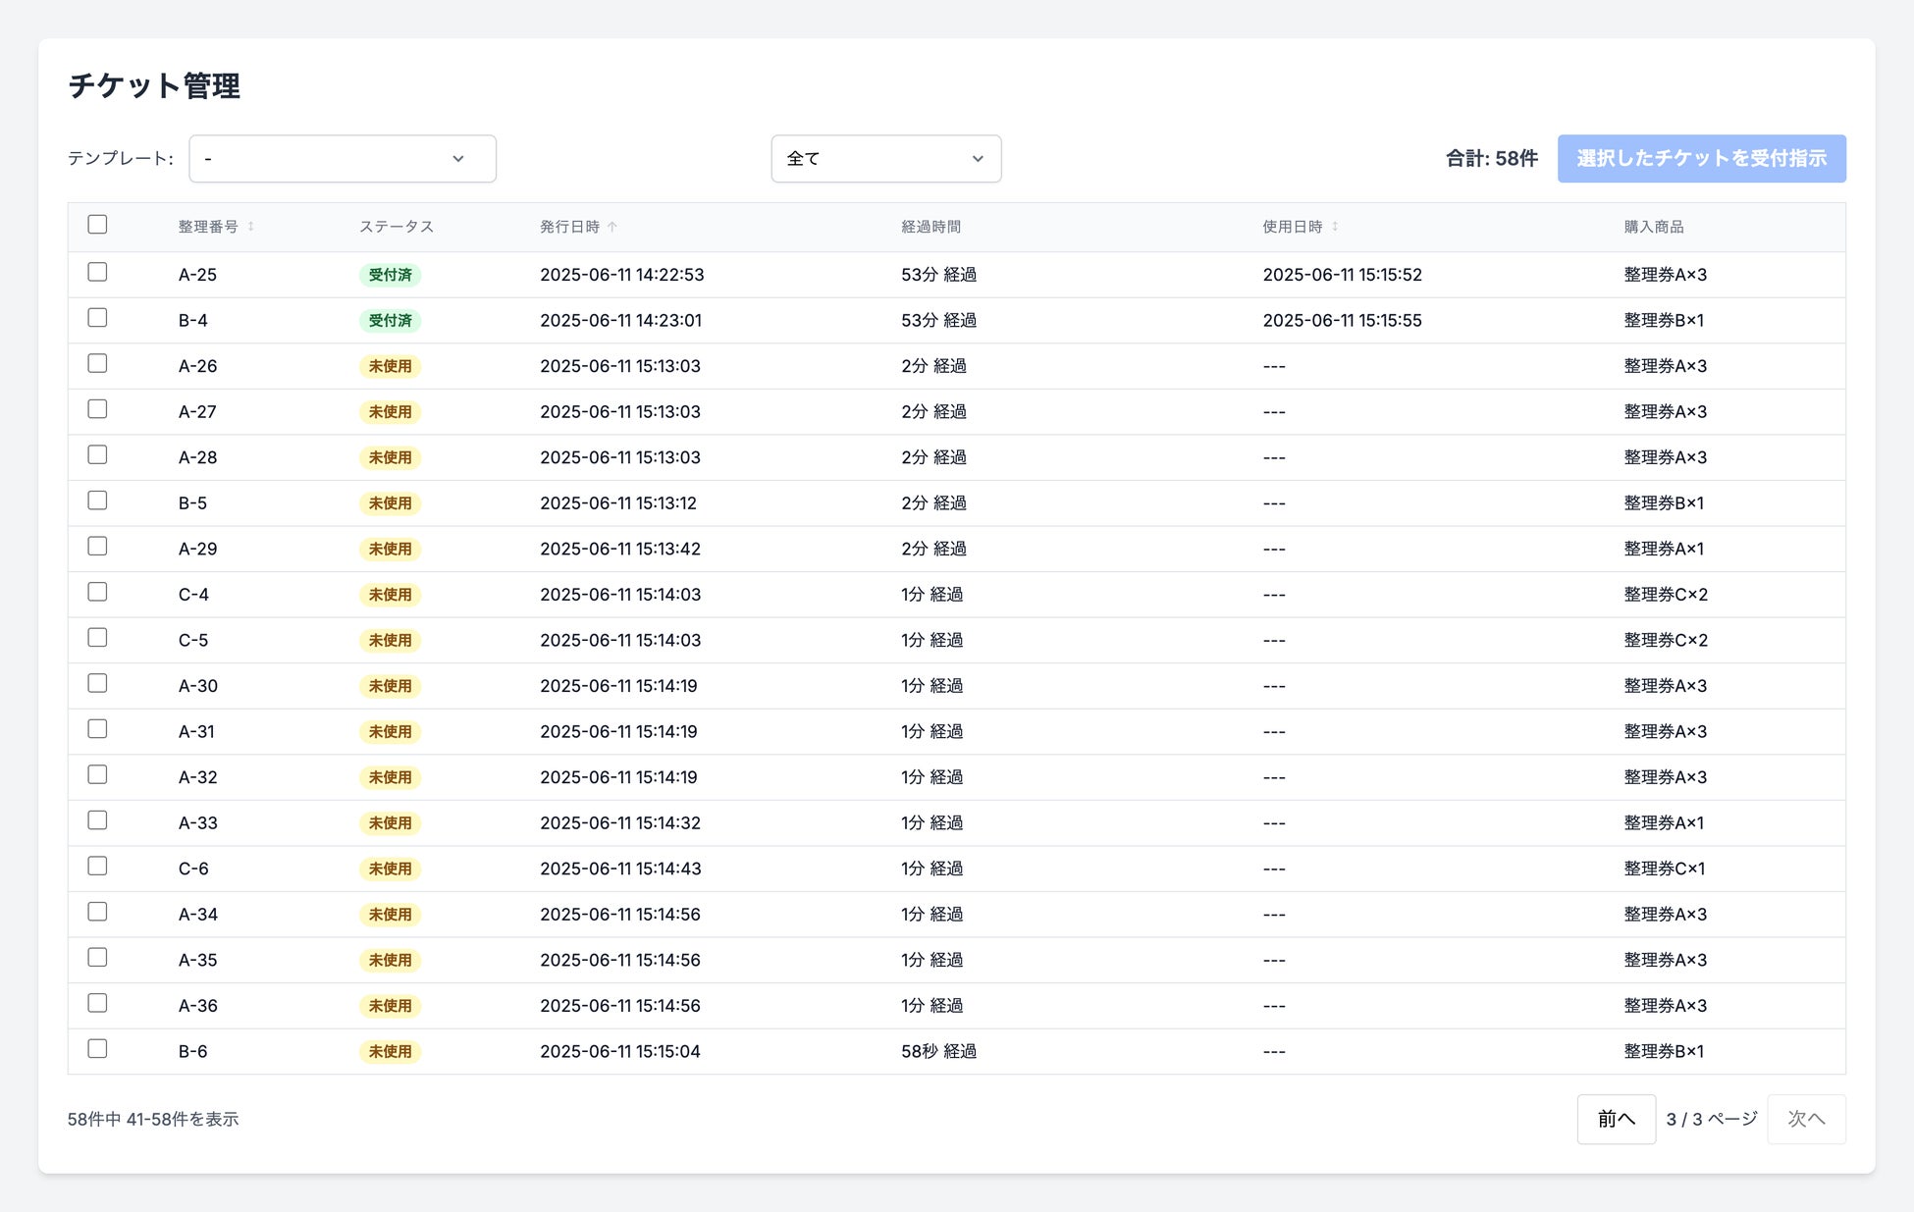Image resolution: width=1914 pixels, height=1212 pixels.
Task: Click 受付済 status badge for A-25
Action: coord(390,275)
